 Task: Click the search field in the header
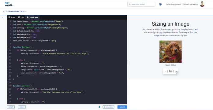[x=141, y=4]
